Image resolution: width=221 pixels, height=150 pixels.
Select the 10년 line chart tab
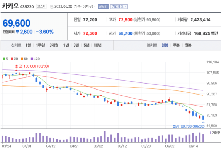click(98, 45)
